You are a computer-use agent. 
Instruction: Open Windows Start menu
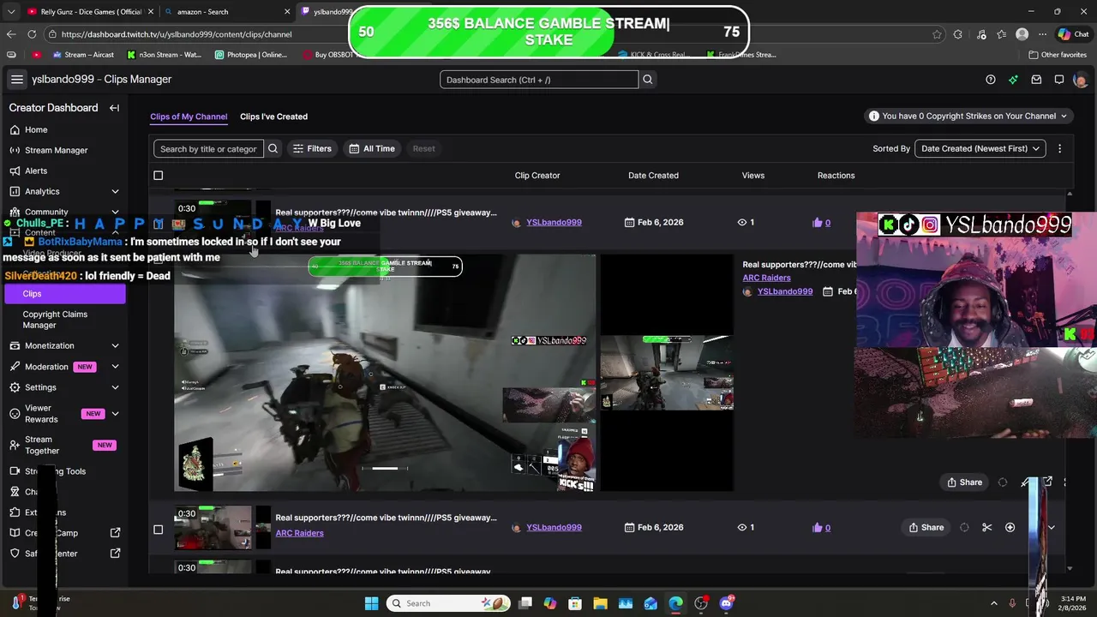371,603
